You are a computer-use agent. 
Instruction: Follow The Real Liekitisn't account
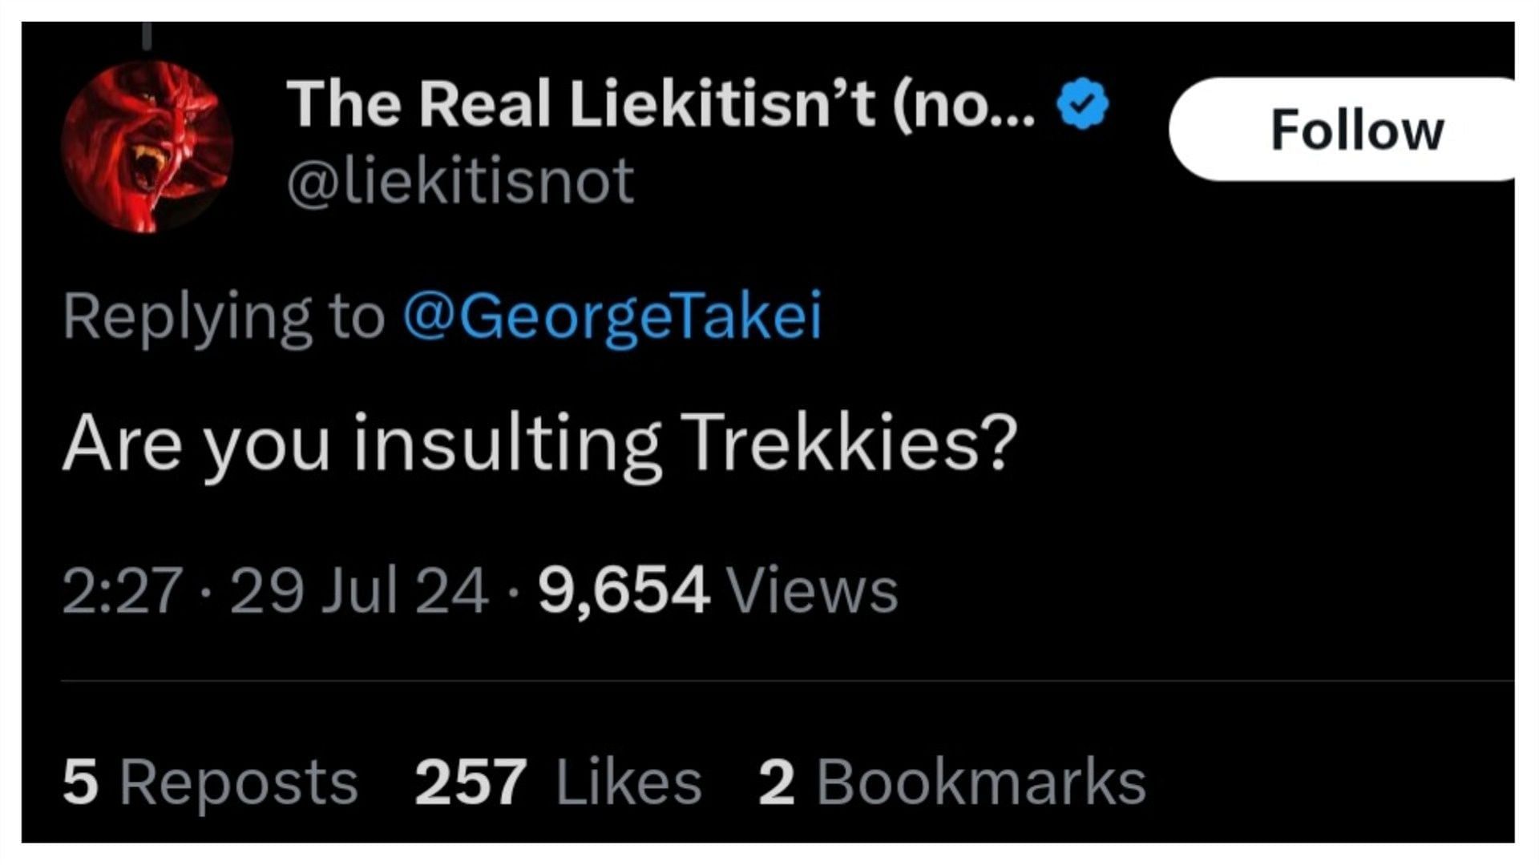tap(1347, 130)
